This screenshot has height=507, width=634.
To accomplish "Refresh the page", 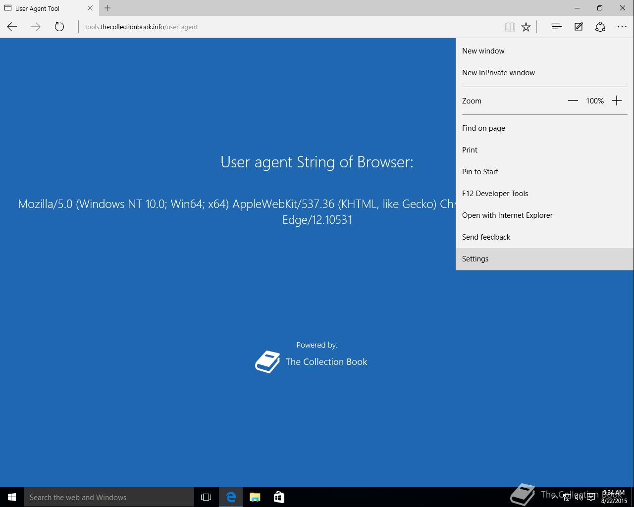I will pyautogui.click(x=59, y=27).
